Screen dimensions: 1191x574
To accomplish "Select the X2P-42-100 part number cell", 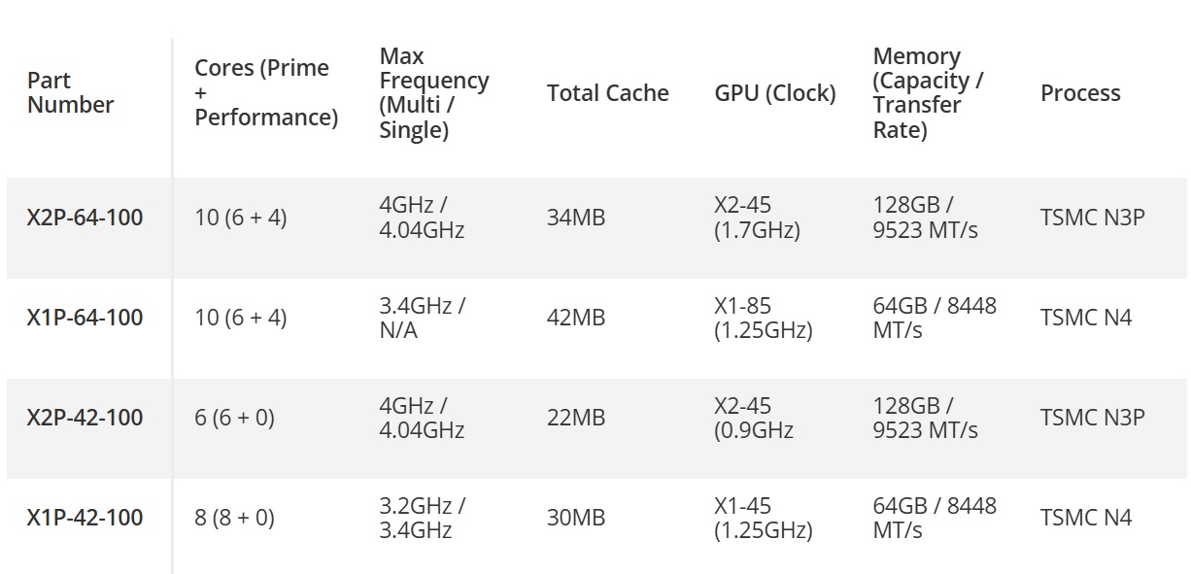I will pos(85,418).
